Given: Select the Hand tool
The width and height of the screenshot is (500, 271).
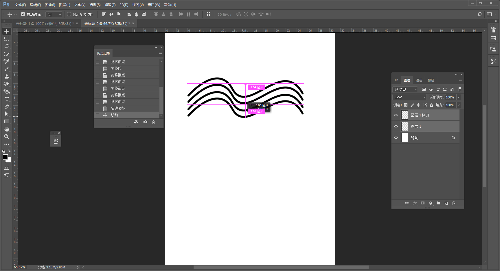Looking at the screenshot, I should 7,129.
